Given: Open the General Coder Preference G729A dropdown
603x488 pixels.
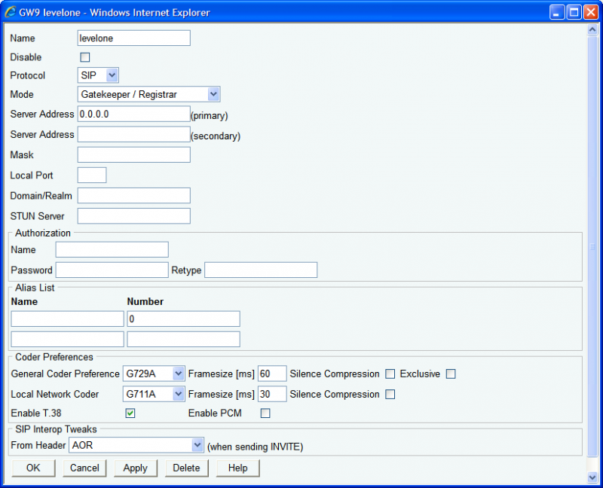Looking at the screenshot, I should click(154, 374).
